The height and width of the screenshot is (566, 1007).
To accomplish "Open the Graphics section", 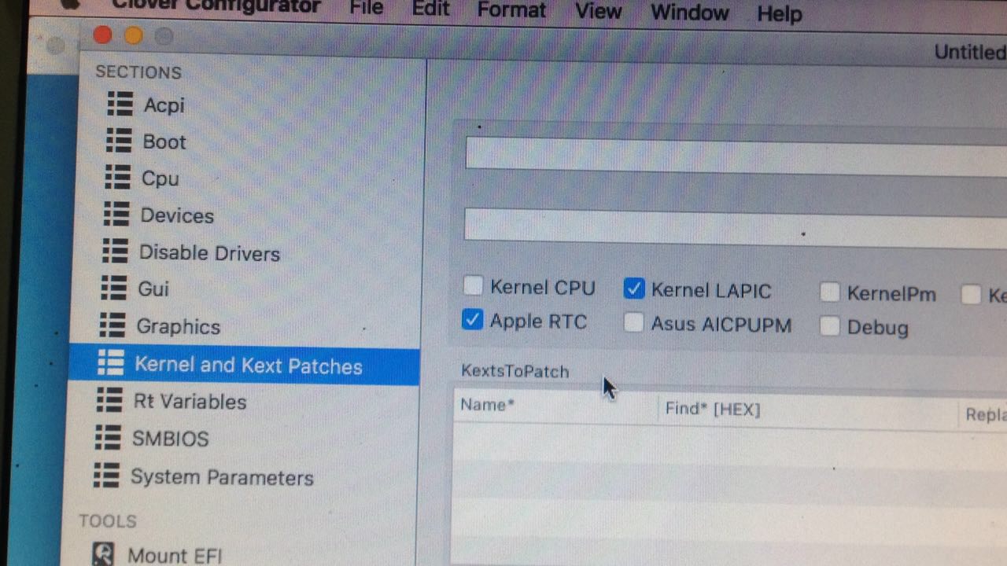I will coord(179,326).
